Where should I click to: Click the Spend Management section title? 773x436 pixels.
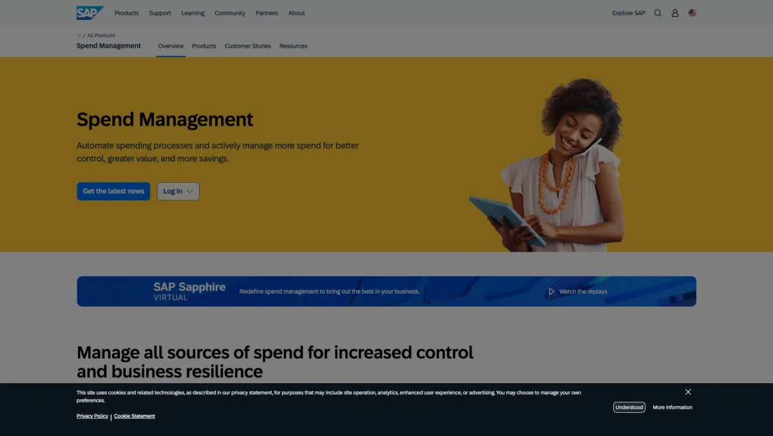click(x=109, y=46)
